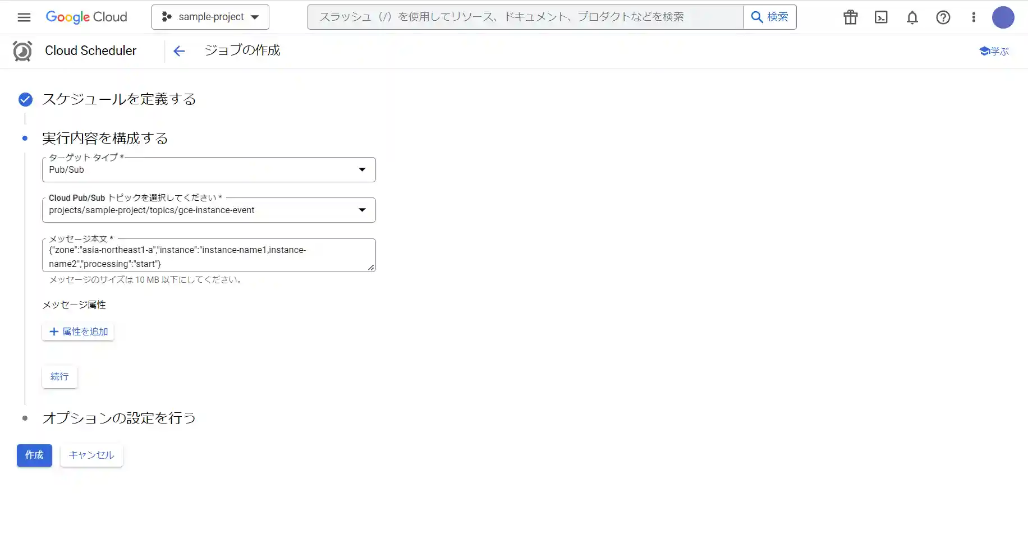Click the blue completed-step checkmark icon
The image size is (1028, 534).
pos(25,99)
